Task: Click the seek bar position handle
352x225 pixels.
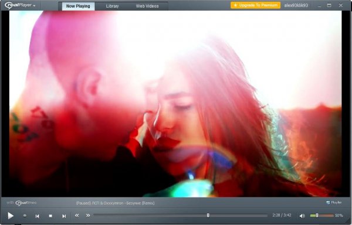Action: (x=208, y=215)
